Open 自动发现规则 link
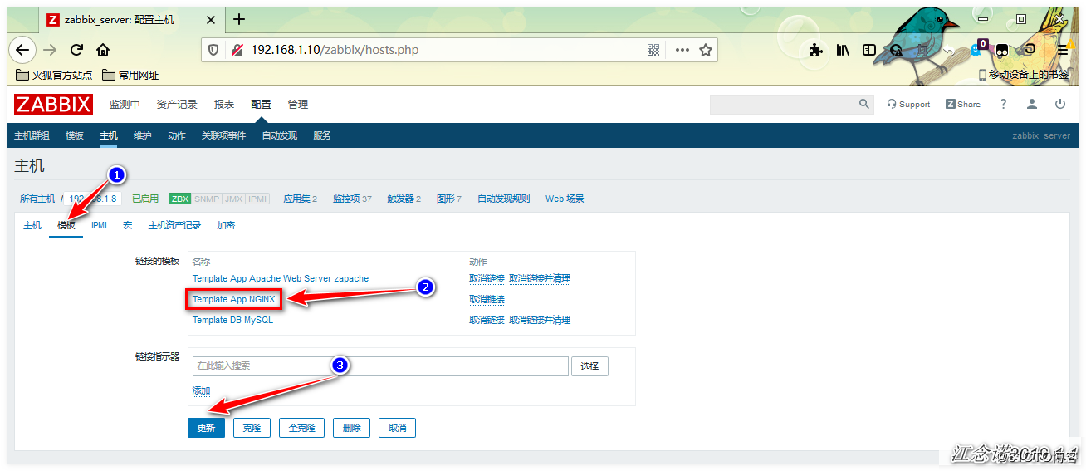1086x471 pixels. (503, 199)
